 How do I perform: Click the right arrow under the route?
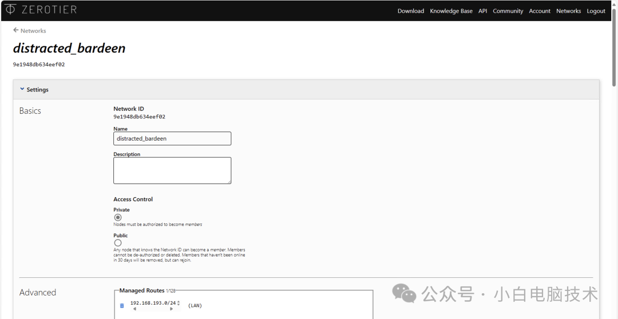(171, 309)
